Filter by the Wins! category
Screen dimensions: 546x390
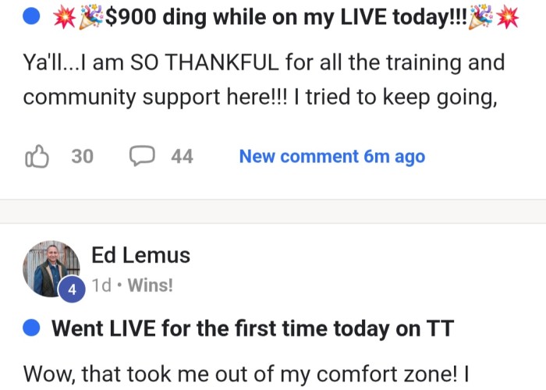150,285
